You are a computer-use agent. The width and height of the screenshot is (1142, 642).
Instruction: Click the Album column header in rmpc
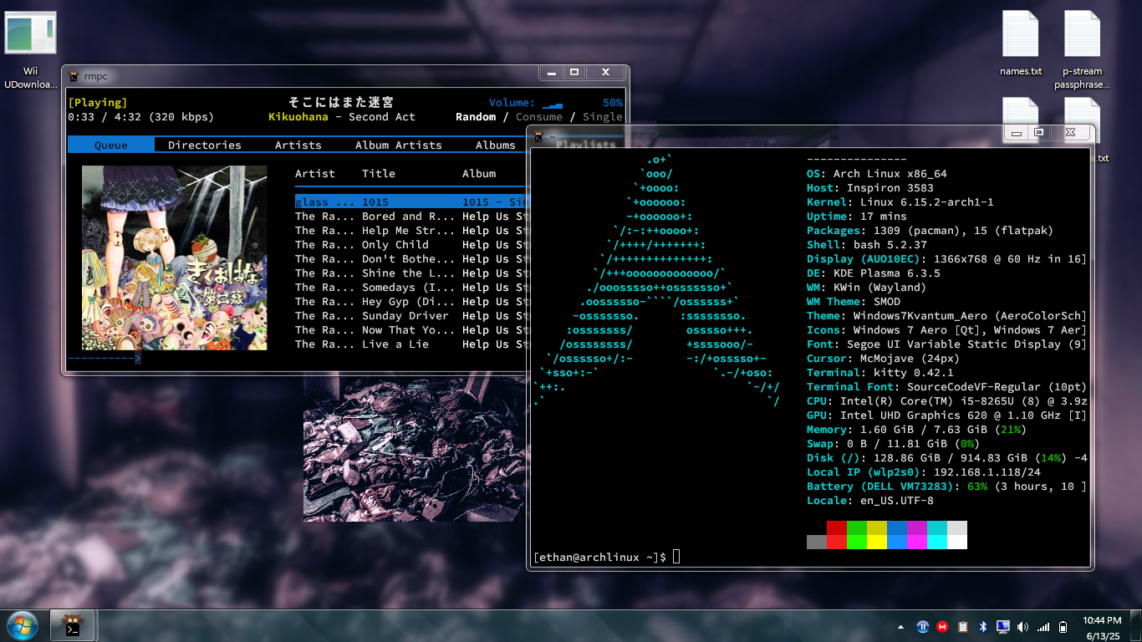point(479,174)
